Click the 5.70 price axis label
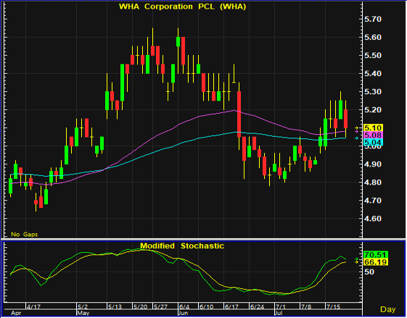Image resolution: width=407 pixels, height=318 pixels. 373,19
